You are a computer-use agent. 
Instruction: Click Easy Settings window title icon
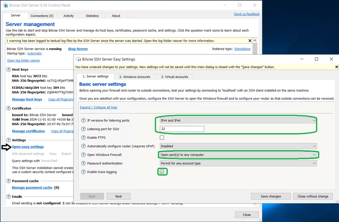click(78, 59)
